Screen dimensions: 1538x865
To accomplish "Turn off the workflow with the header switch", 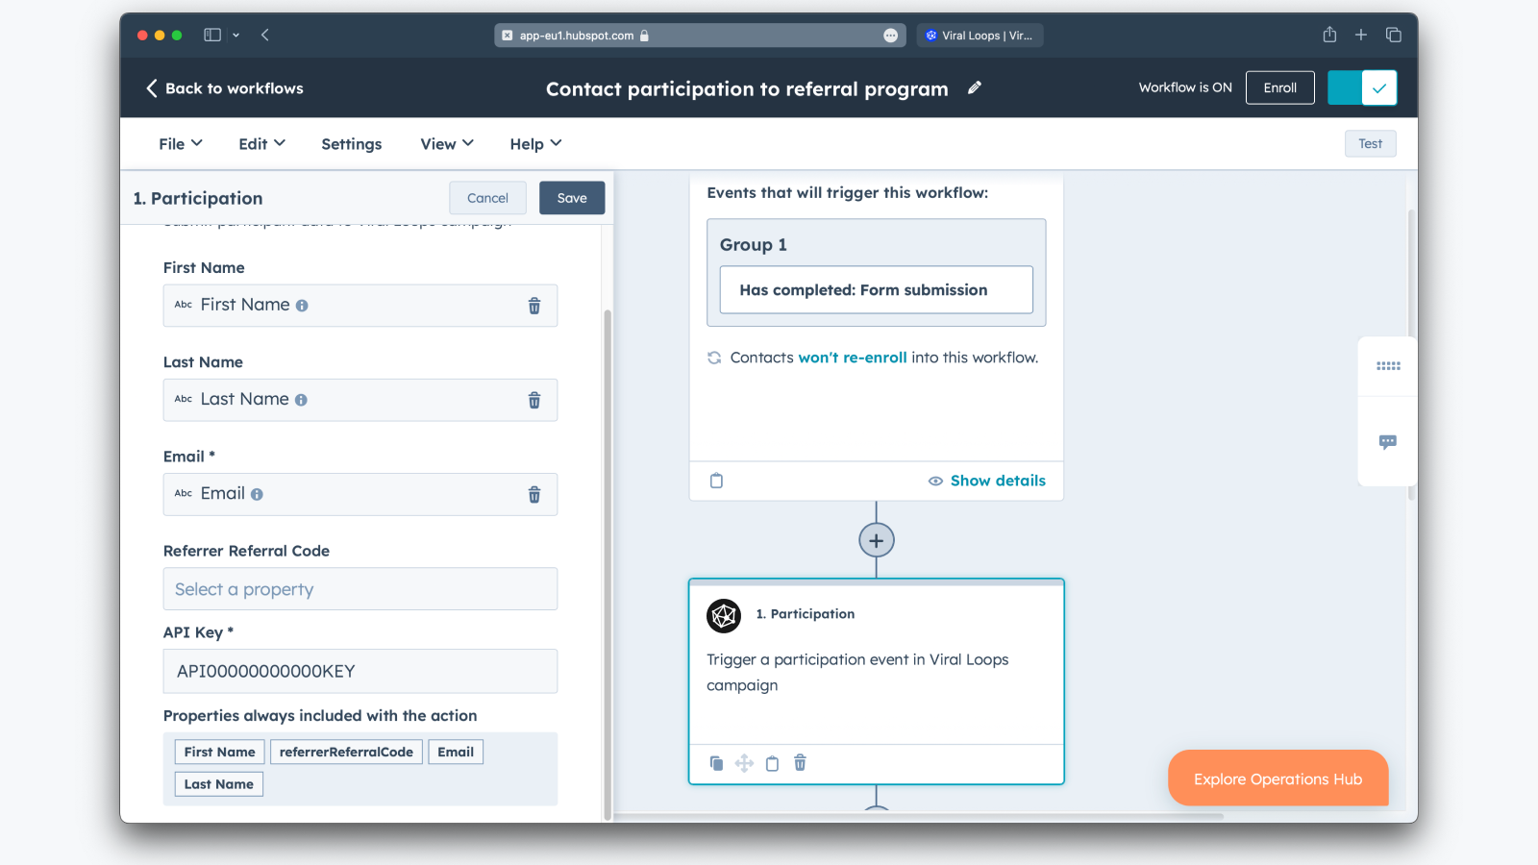I will 1347,87.
